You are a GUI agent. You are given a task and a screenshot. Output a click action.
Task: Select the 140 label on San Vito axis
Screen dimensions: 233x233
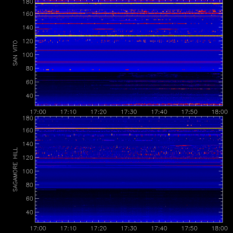(x=28, y=27)
